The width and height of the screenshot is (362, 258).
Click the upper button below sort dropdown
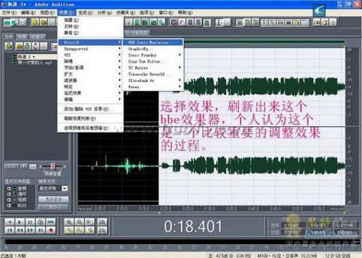click(x=53, y=200)
